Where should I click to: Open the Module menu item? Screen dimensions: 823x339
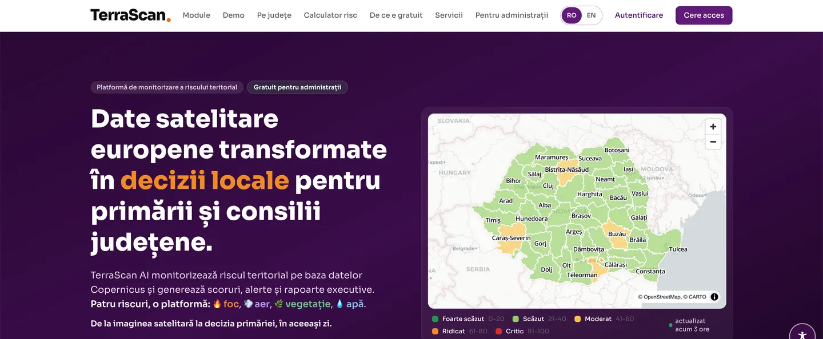pos(197,15)
